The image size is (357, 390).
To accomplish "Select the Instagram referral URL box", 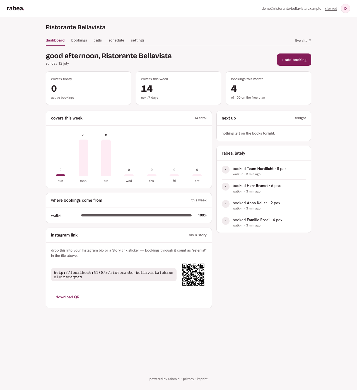I will pyautogui.click(x=114, y=275).
